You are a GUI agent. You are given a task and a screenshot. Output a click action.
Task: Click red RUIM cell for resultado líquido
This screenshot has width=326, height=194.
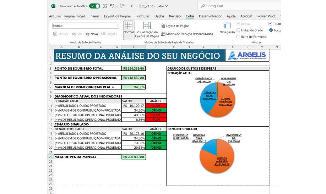pos(156,106)
